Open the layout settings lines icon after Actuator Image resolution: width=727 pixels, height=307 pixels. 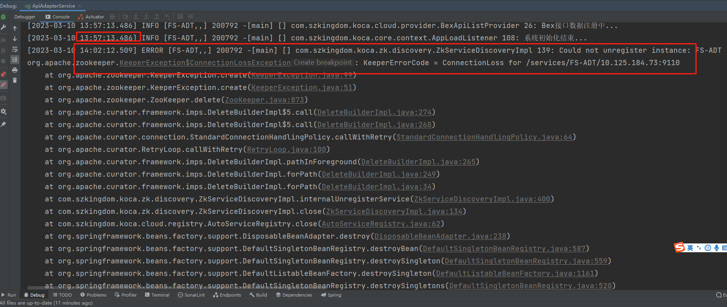pyautogui.click(x=112, y=17)
